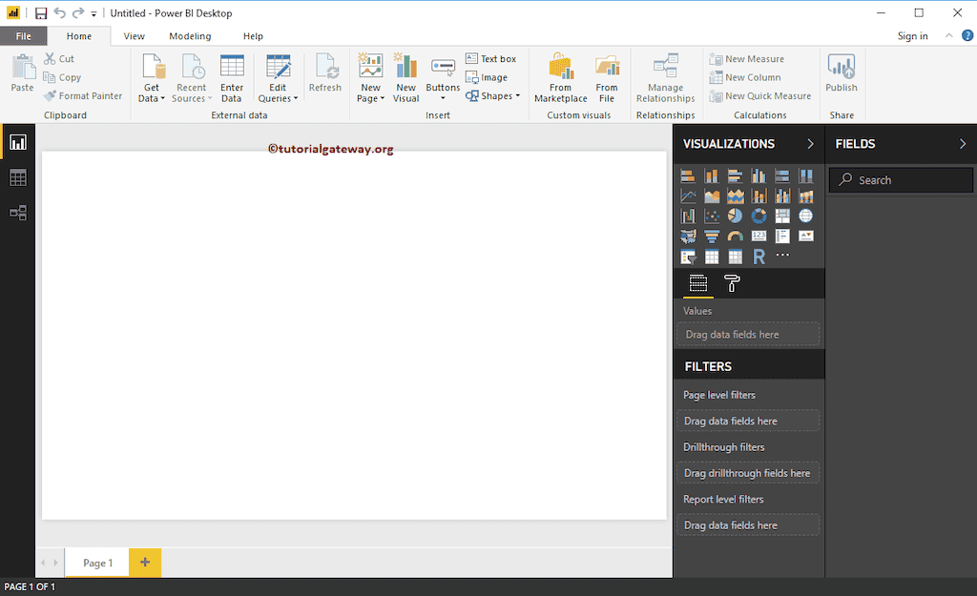Select the Slicer visualization

pyautogui.click(x=689, y=256)
